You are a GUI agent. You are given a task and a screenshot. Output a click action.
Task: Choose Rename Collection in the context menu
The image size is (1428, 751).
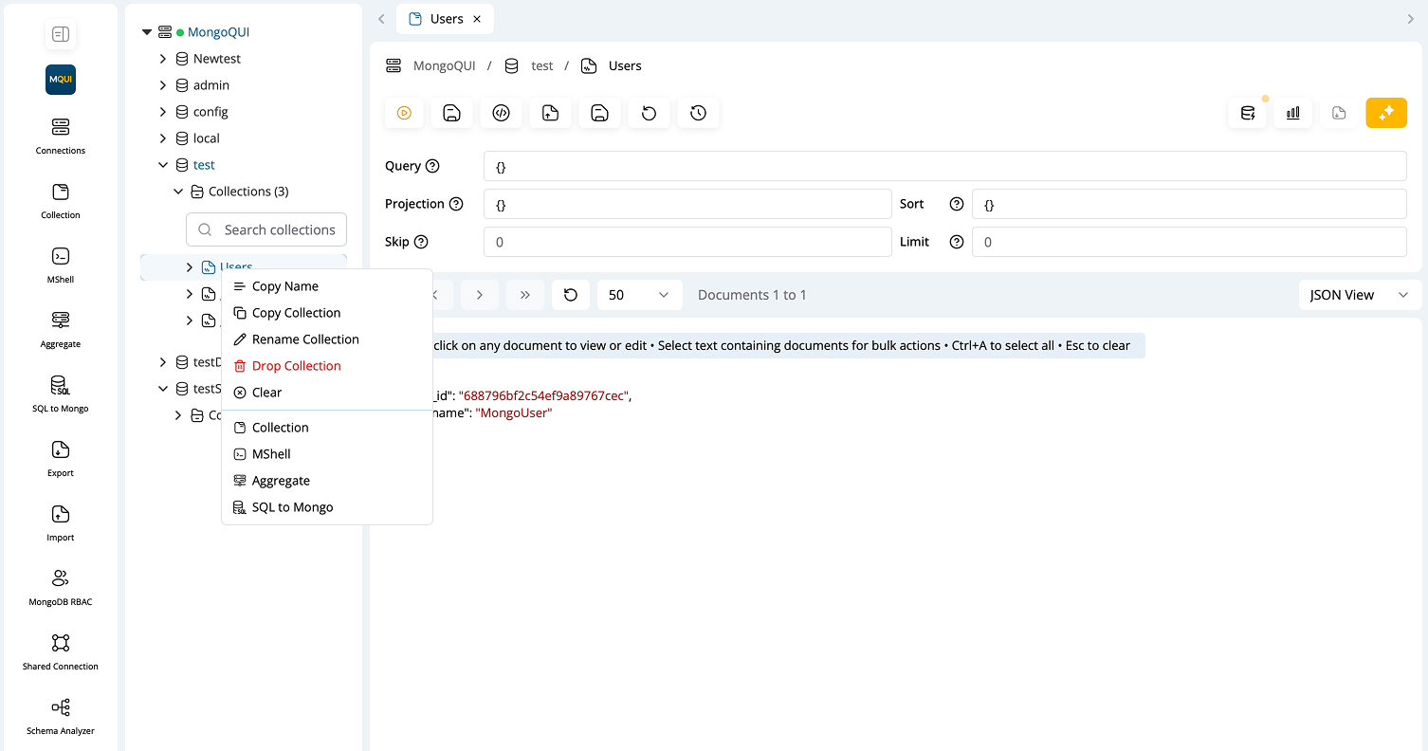coord(304,339)
